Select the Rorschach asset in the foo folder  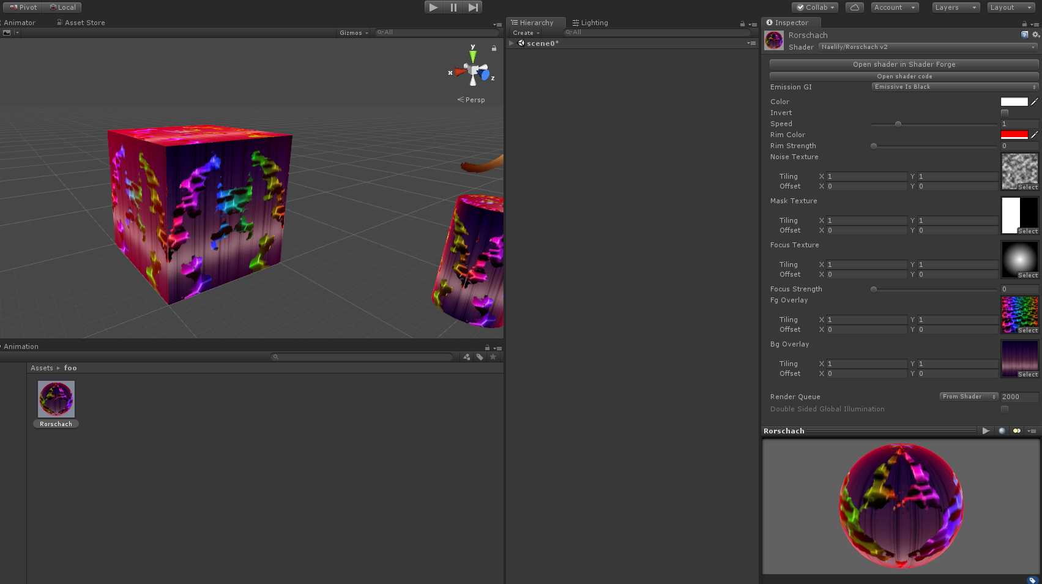click(x=56, y=399)
